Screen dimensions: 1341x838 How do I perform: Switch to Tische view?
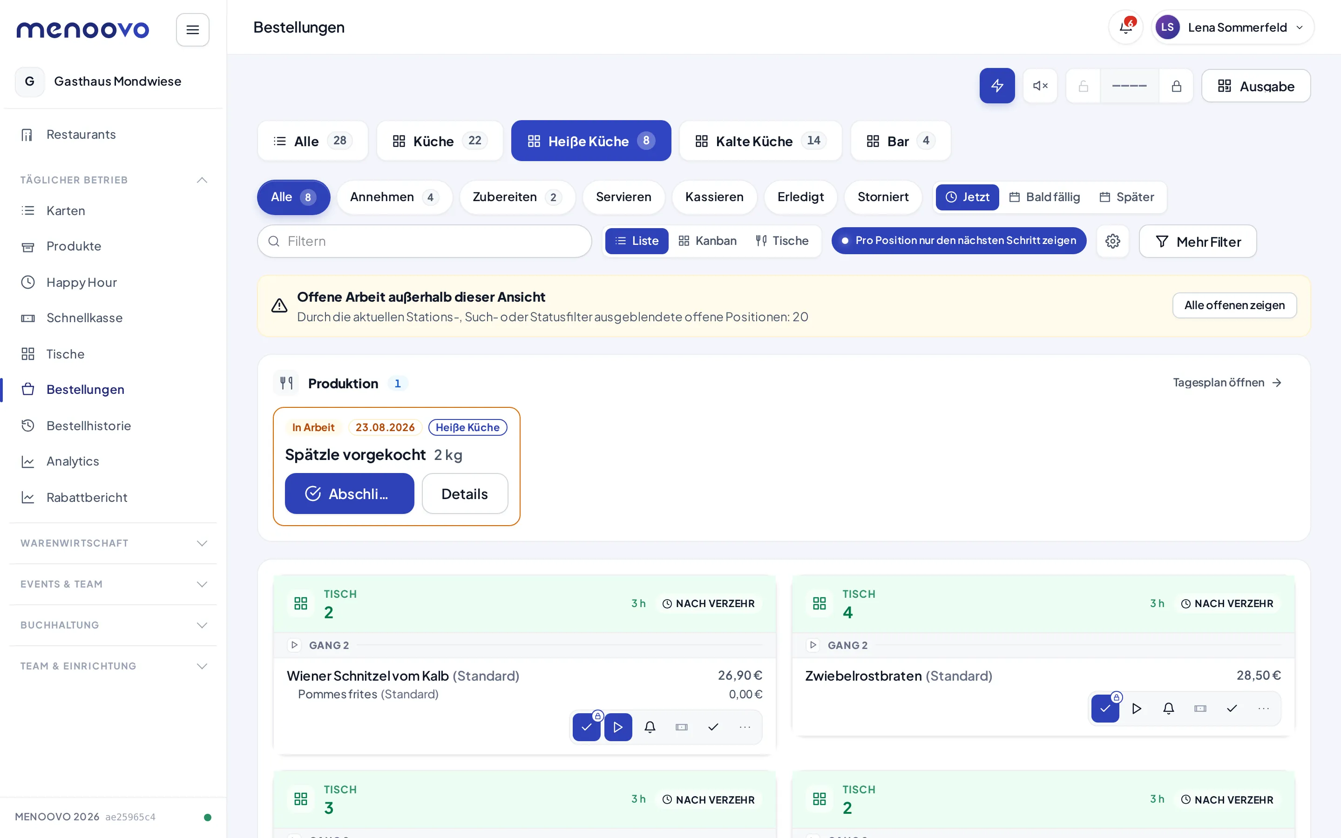tap(782, 241)
